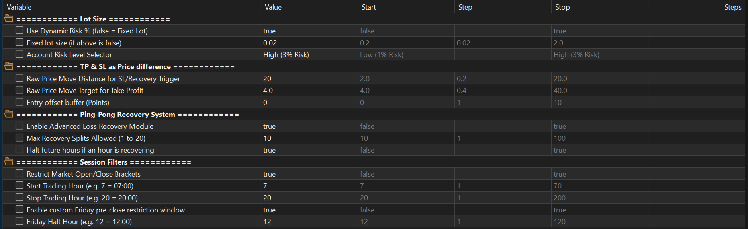
Task: Edit the Start Trading Hour value field
Action: [309, 186]
